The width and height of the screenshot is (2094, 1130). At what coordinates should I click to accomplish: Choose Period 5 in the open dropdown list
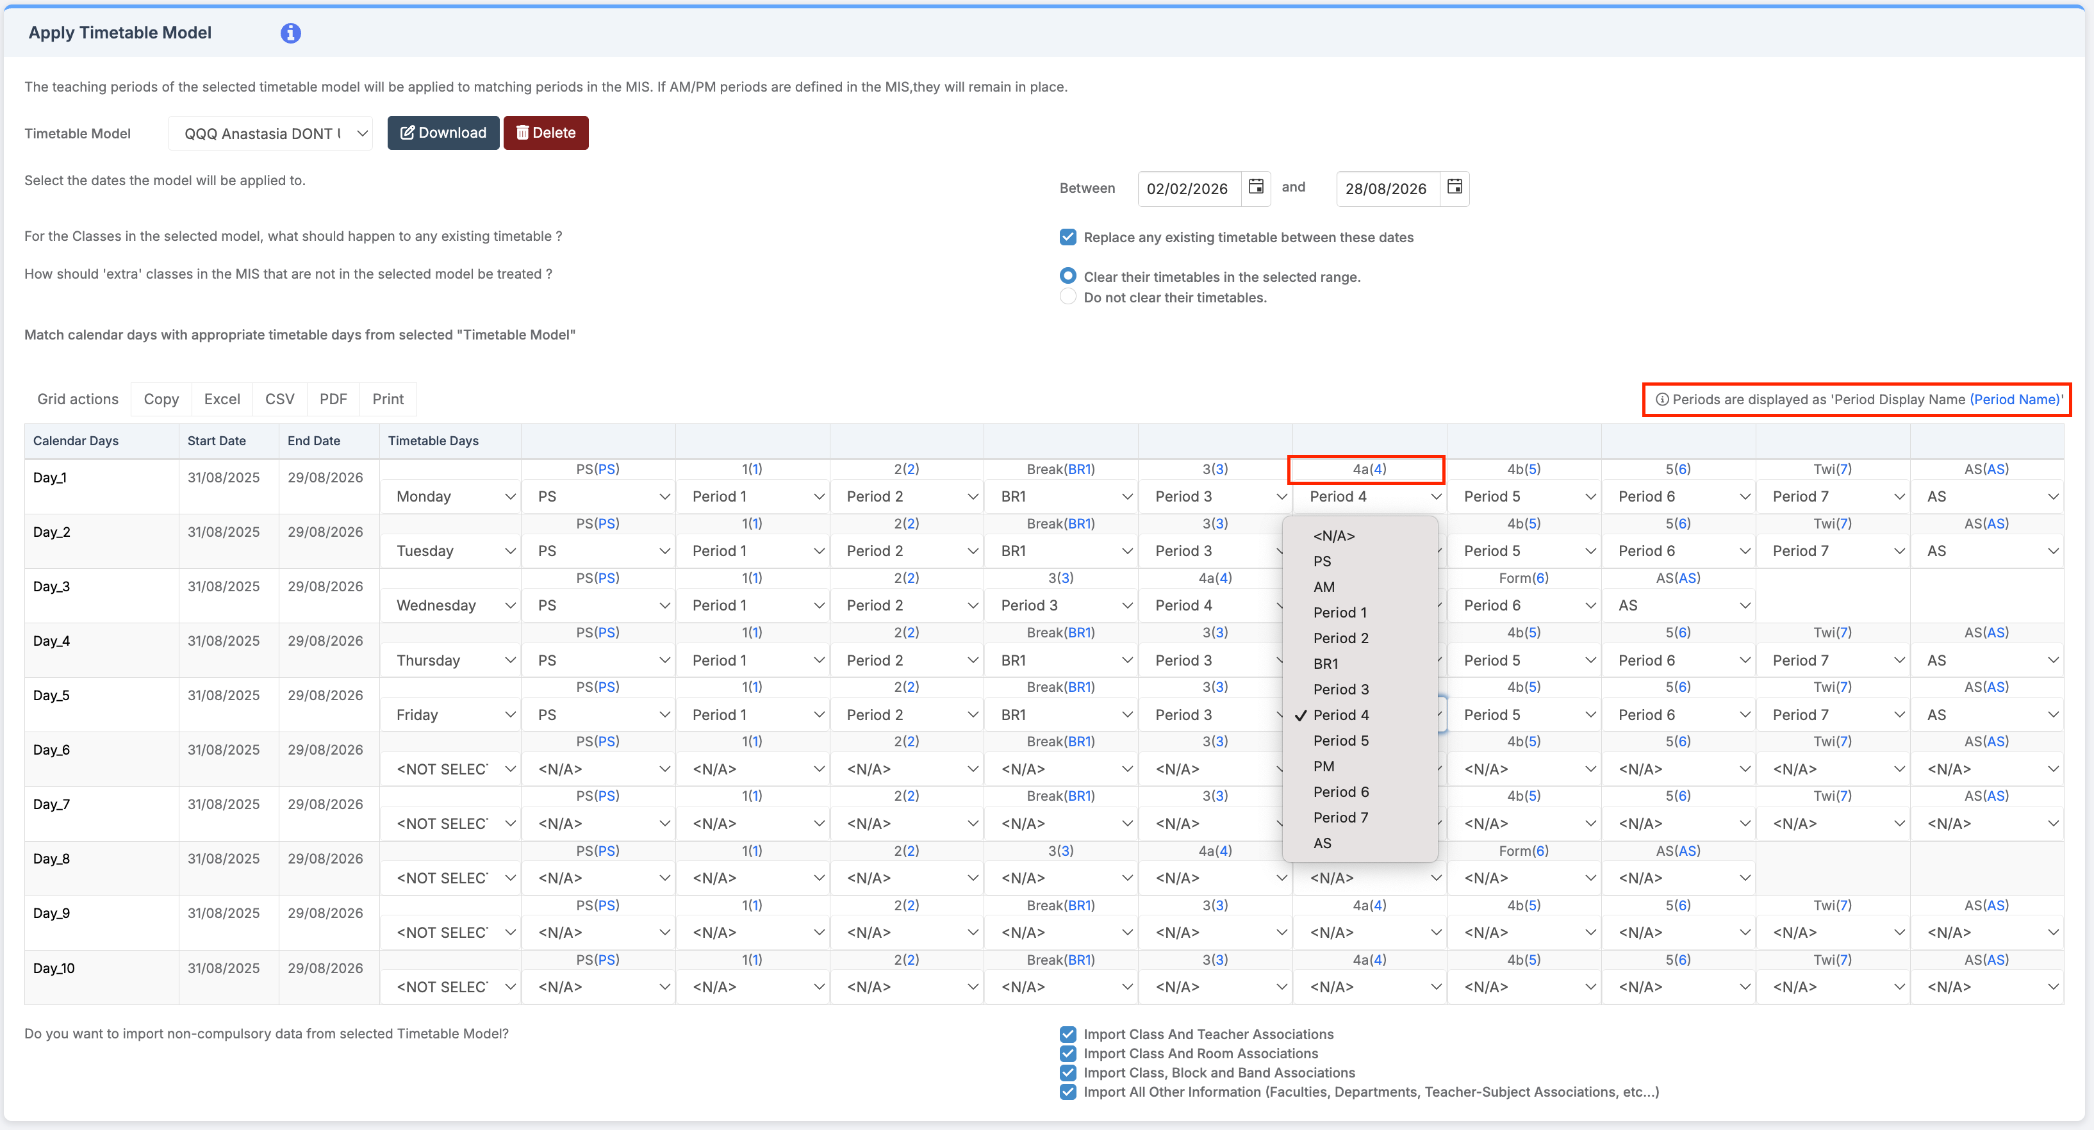pos(1340,741)
